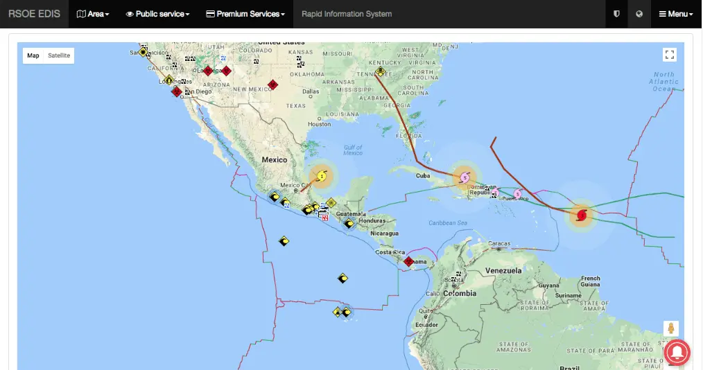Click the red hurricane marker in the Atlantic

(582, 216)
